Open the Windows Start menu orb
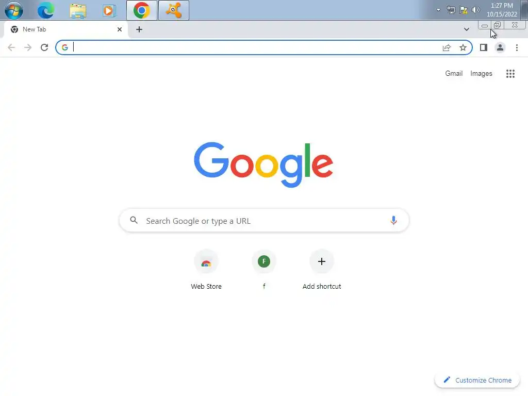The width and height of the screenshot is (528, 396). point(14,10)
